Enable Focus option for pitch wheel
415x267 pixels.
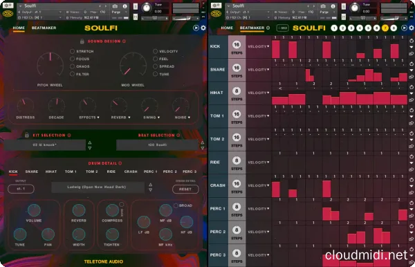tap(72, 59)
